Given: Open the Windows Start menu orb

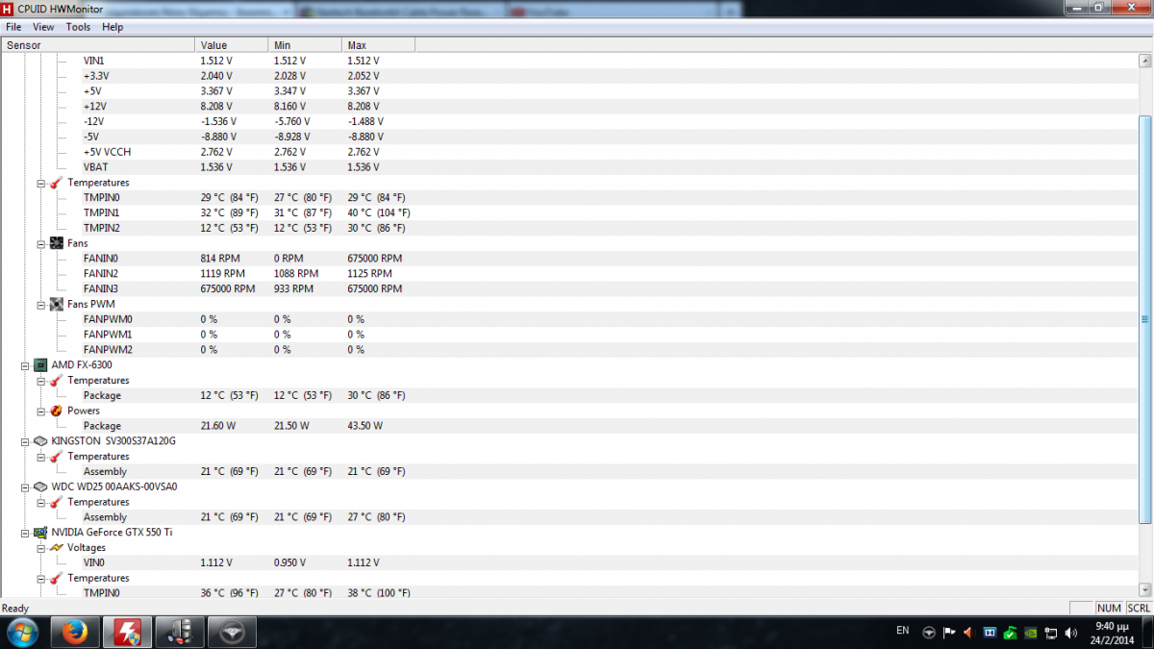Looking at the screenshot, I should (22, 632).
